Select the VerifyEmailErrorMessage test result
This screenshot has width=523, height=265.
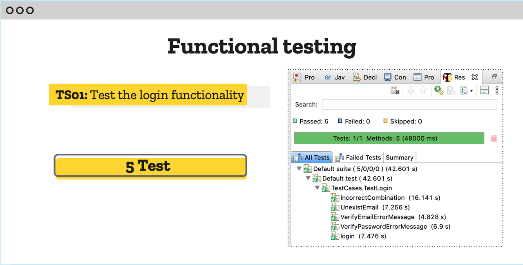(x=388, y=217)
